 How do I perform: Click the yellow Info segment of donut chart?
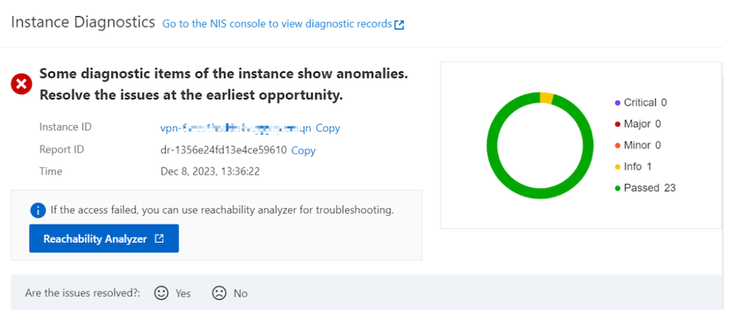[x=546, y=98]
